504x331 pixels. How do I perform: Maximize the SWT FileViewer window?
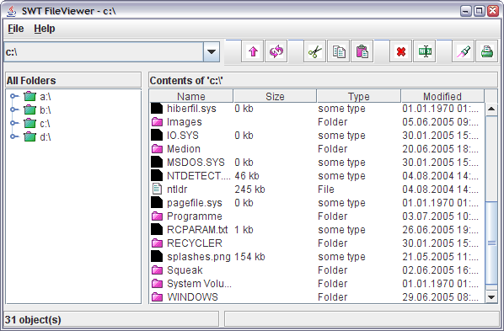(x=479, y=11)
